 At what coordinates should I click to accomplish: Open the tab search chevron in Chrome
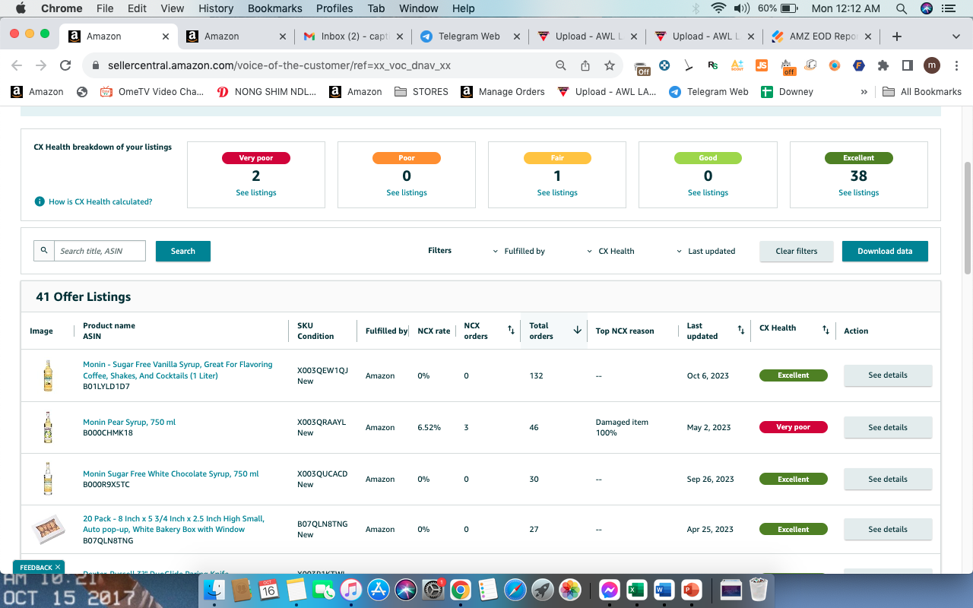click(x=956, y=36)
